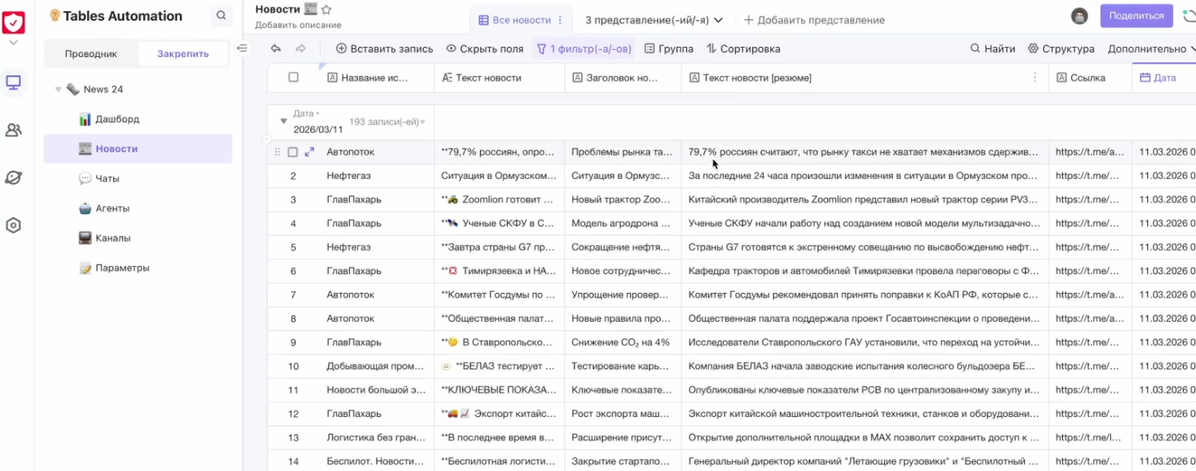Open the three-dot menu of Все новости view
1196x471 pixels.
click(560, 20)
